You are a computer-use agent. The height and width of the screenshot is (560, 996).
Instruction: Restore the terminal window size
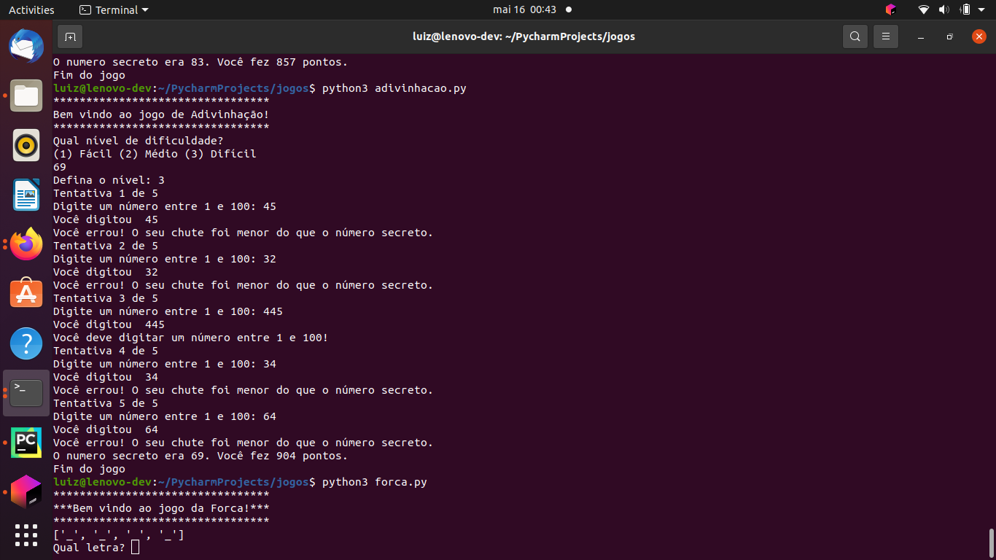[949, 36]
